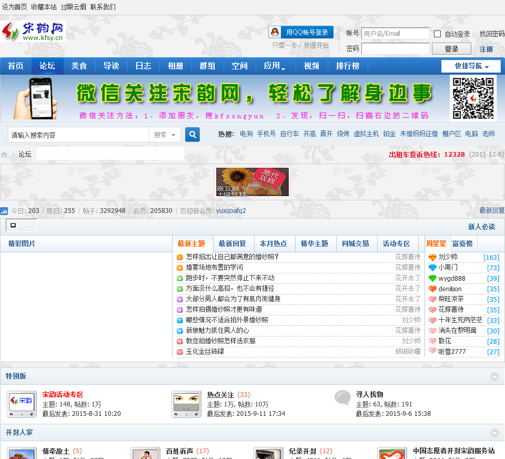Open hot search term 未婚妈妈征婚
The height and width of the screenshot is (459, 505).
pyautogui.click(x=419, y=134)
